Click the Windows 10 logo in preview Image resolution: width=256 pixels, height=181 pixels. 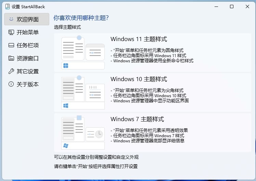pyautogui.click(x=66, y=106)
